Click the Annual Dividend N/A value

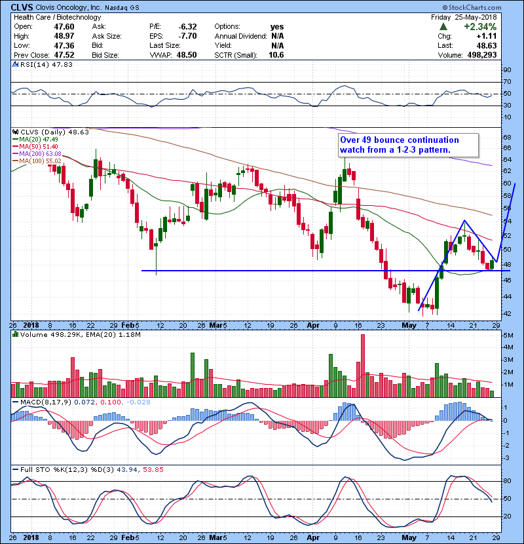click(278, 36)
